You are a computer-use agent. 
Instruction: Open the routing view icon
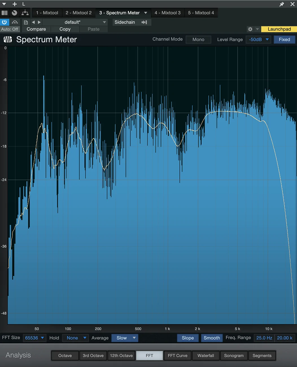(x=25, y=13)
